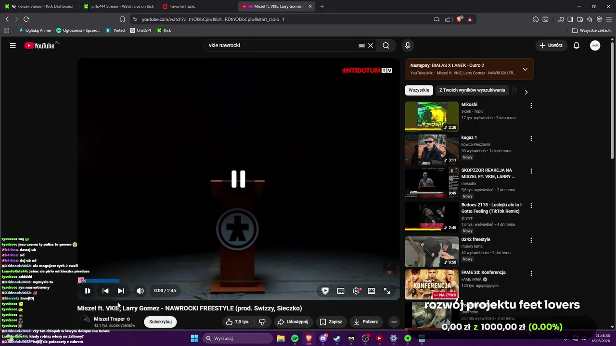
Task: Switch to the kierzek Stream Kick Dashboard tab
Action: (x=40, y=6)
